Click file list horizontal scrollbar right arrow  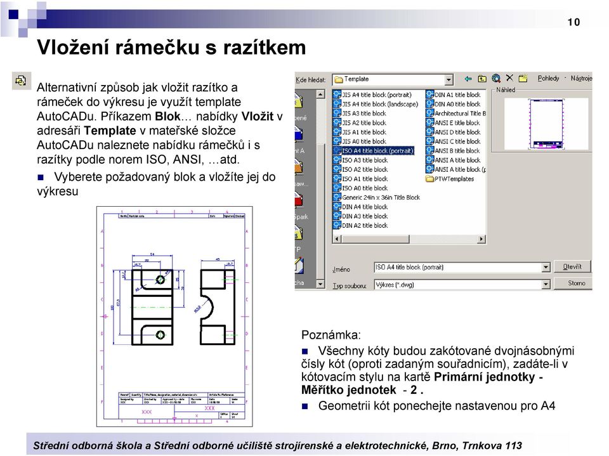point(481,239)
